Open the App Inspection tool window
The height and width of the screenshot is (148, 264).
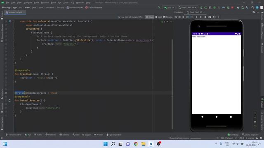[x=114, y=135]
